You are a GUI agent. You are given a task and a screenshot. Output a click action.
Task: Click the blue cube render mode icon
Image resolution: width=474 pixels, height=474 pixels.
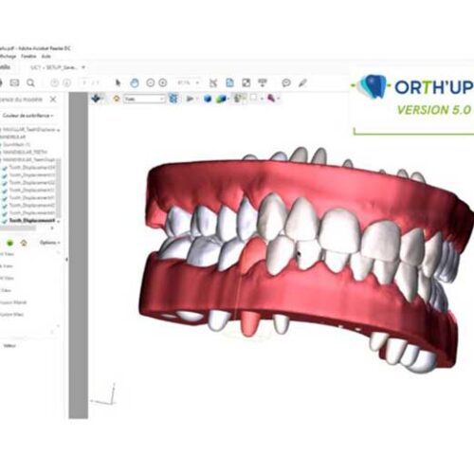[x=208, y=99]
